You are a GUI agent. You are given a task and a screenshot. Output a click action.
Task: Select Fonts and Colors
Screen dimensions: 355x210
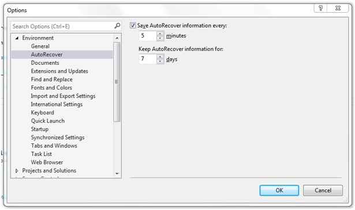[51, 87]
